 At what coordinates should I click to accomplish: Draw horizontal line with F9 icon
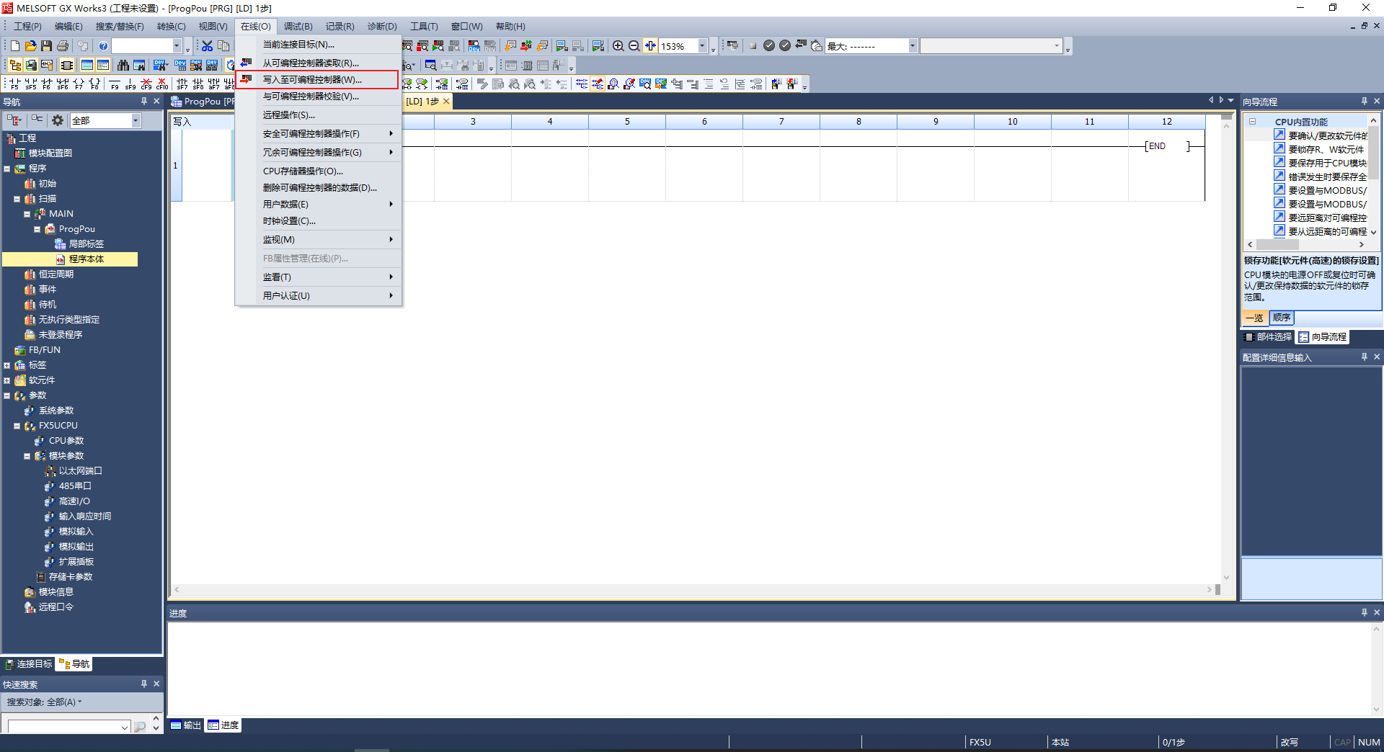point(115,84)
